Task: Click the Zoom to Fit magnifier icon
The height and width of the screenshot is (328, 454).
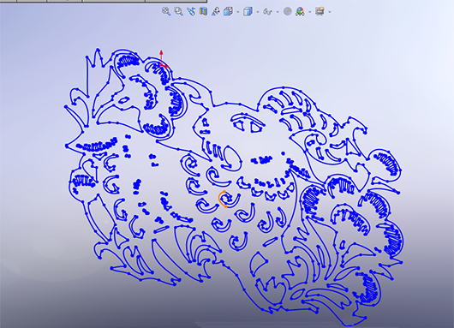Action: (166, 11)
